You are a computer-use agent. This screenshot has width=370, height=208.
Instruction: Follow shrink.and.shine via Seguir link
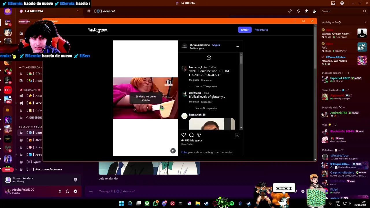coord(216,45)
